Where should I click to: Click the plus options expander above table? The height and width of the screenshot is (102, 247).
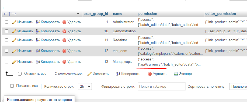(x=3, y=8)
